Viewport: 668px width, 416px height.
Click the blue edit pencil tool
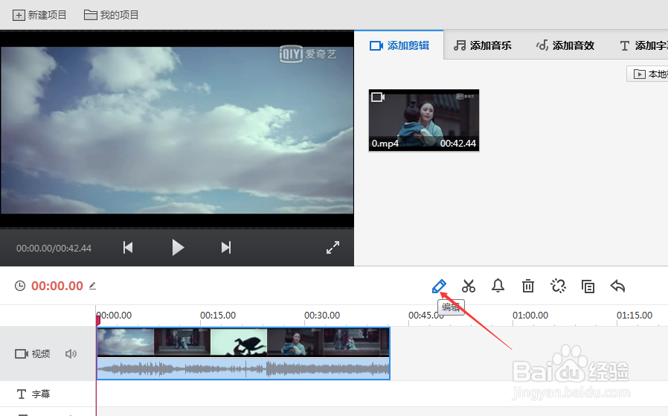tap(439, 287)
